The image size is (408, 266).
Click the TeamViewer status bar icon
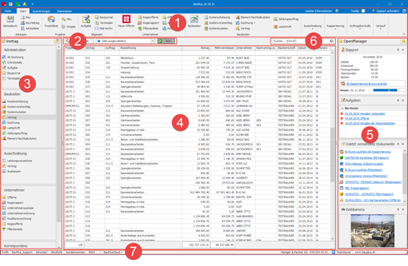pos(333,252)
